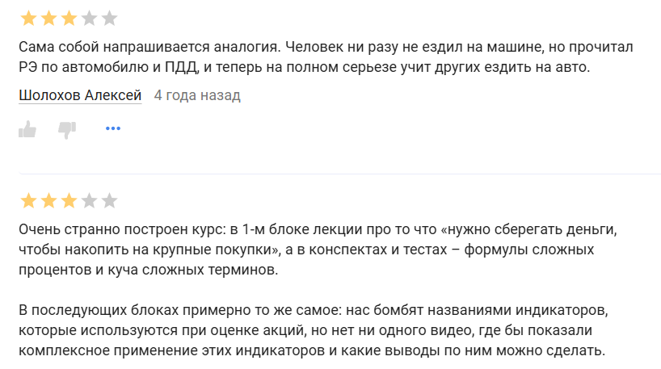
Task: Click second star of the bottom review rating
Action: [48, 200]
